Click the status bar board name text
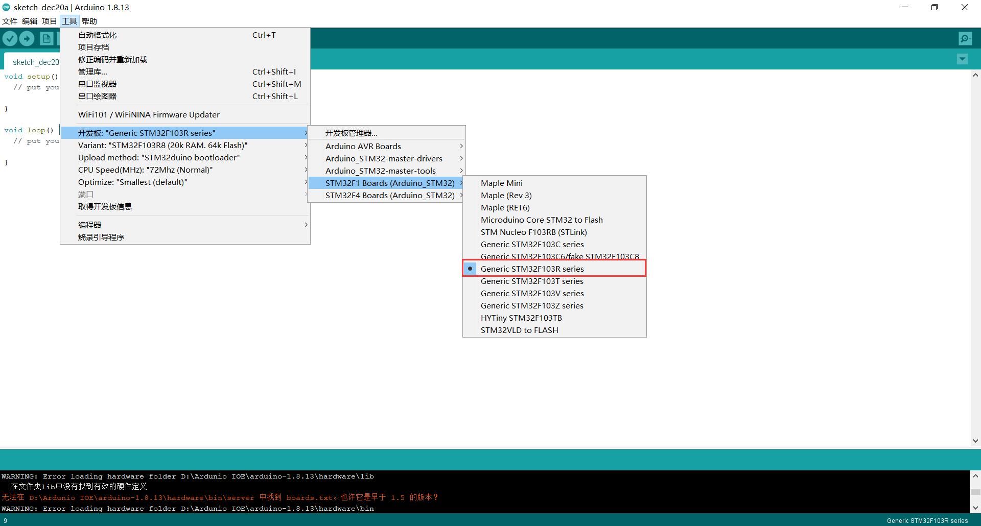Image resolution: width=981 pixels, height=526 pixels. point(927,520)
